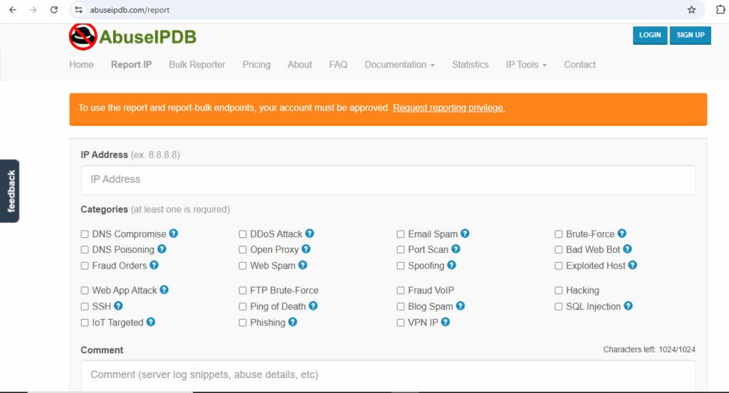Open help icon next to Port Scan

[456, 248]
